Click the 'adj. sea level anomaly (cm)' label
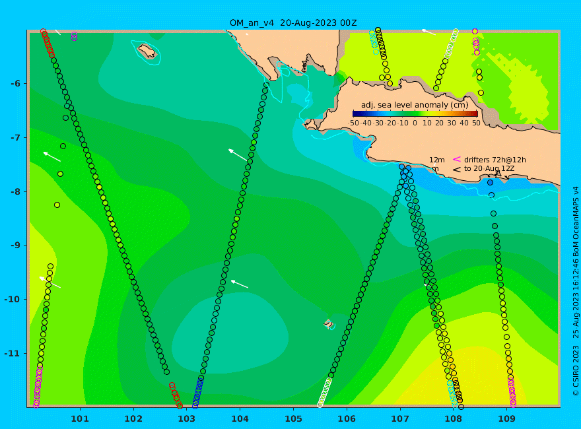The width and height of the screenshot is (581, 429). pos(415,105)
